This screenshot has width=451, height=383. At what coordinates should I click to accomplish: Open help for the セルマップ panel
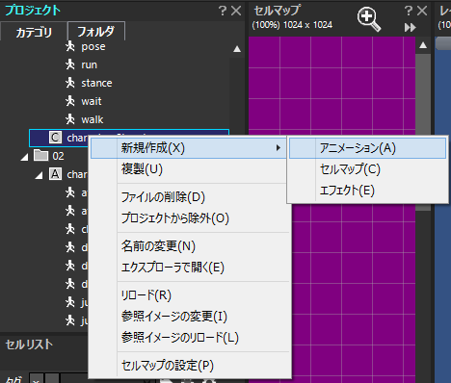tap(409, 11)
